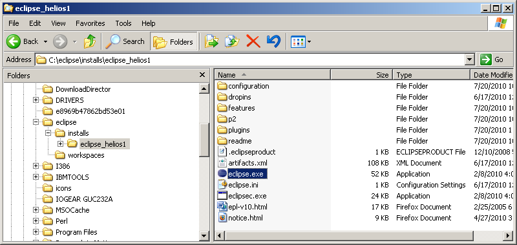Click the Go button
The height and width of the screenshot is (245, 517).
tap(492, 59)
